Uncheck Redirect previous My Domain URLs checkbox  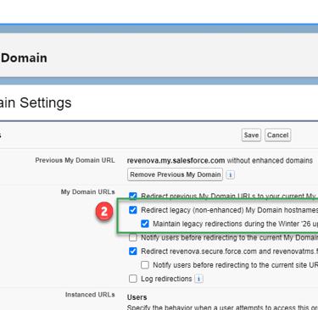point(133,196)
